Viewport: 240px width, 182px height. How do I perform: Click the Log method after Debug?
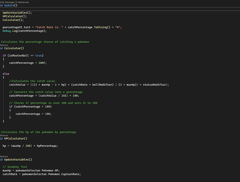pyautogui.click(x=15, y=31)
